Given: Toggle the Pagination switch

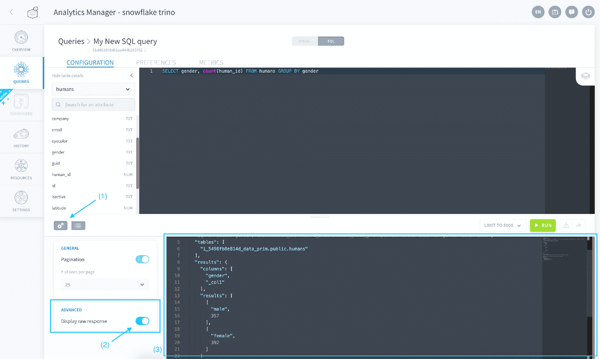Looking at the screenshot, I should click(x=142, y=259).
